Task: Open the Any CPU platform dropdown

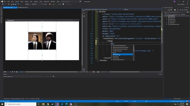Action: [x=37, y=4]
